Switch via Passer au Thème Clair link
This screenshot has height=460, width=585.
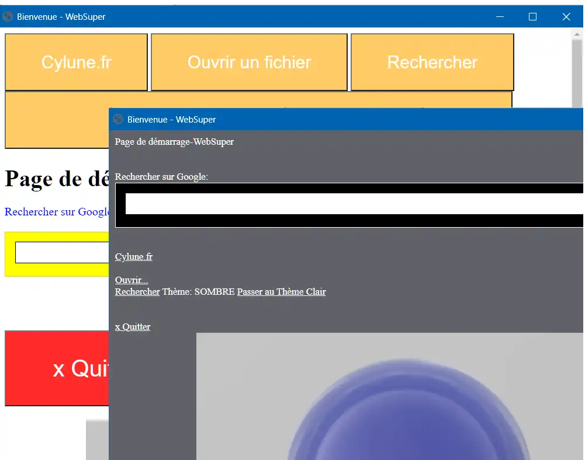point(281,291)
